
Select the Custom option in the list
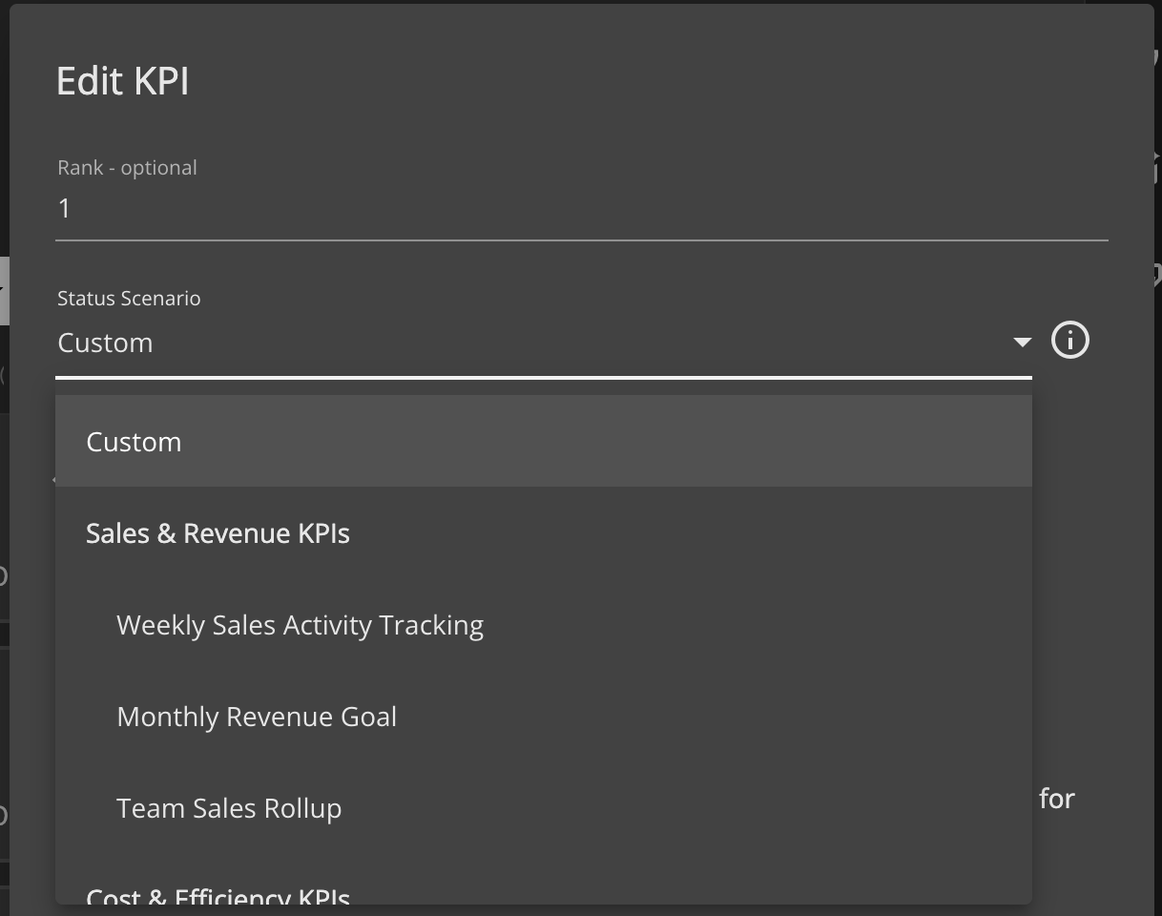tap(544, 442)
